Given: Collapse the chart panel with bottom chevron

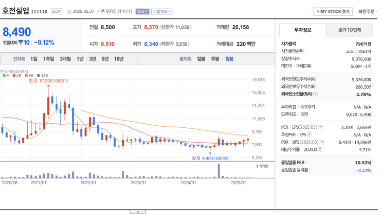Looking at the screenshot, I should click(x=138, y=212).
